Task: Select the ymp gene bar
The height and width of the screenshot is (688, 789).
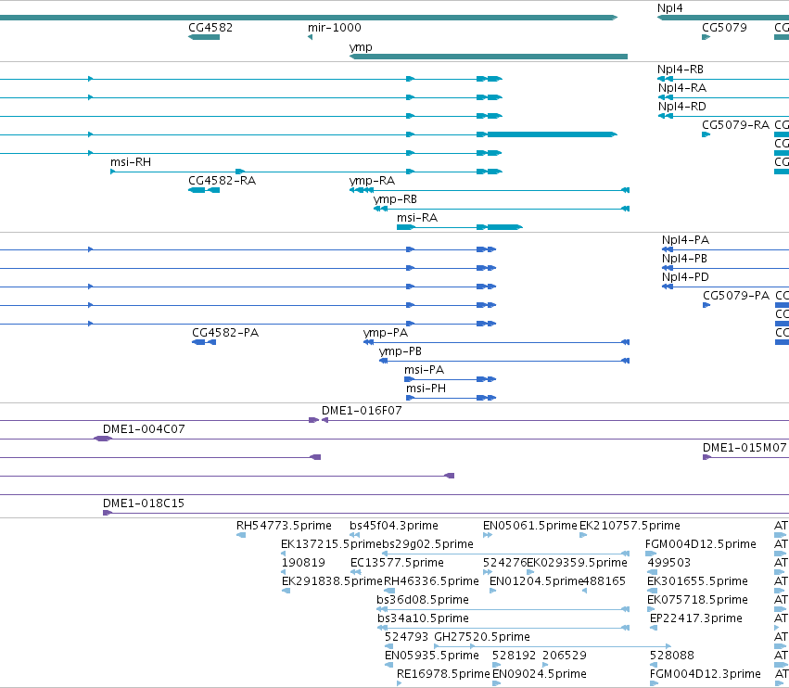Action: click(489, 57)
